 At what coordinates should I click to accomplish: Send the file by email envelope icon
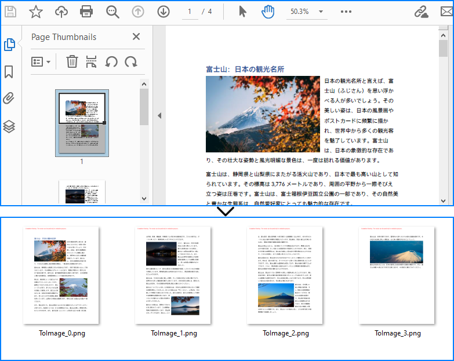coord(447,12)
